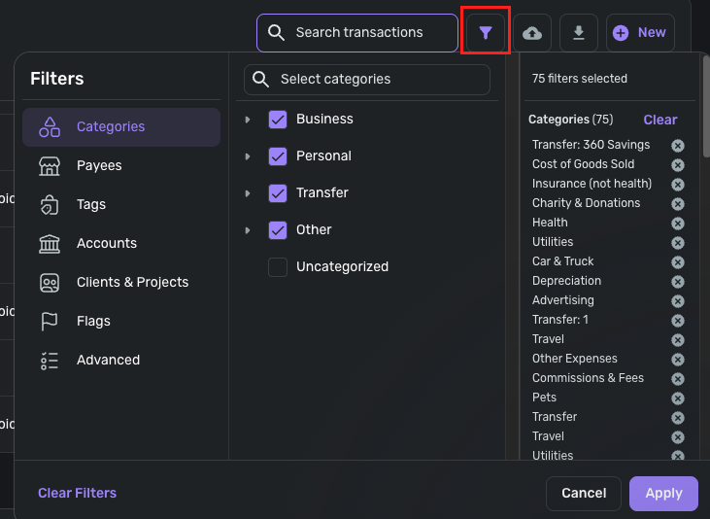Screen dimensions: 710x519
Task: Remove the Charity & Donations filter
Action: point(678,204)
